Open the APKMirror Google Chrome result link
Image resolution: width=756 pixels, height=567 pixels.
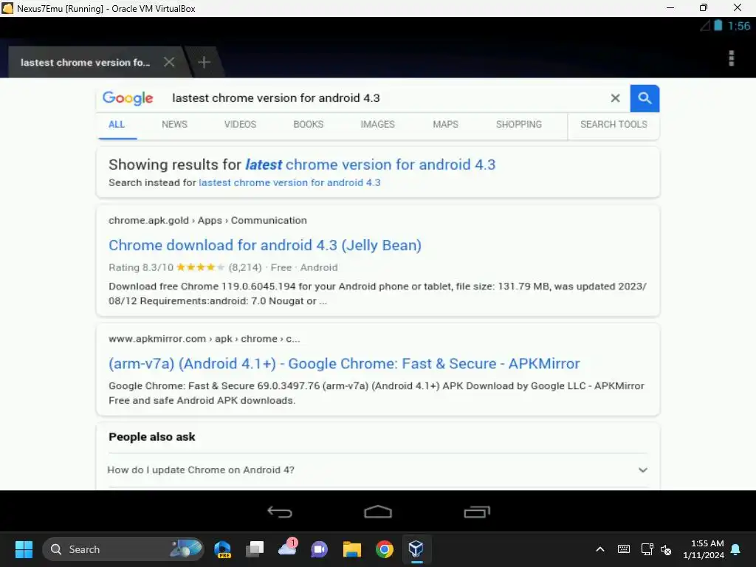(x=344, y=363)
